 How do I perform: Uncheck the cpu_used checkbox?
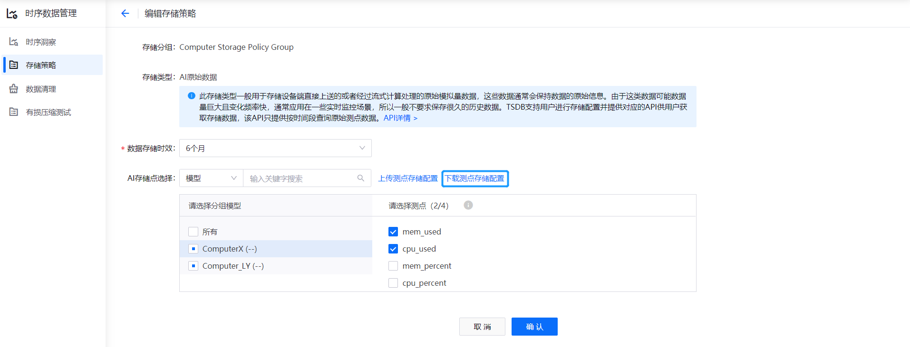[x=393, y=249]
